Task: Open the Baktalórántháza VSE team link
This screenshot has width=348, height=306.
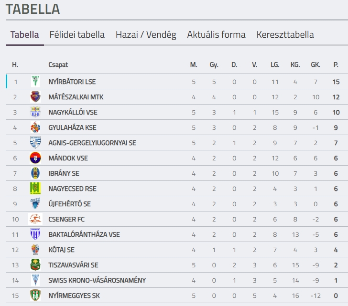Action: (x=84, y=235)
